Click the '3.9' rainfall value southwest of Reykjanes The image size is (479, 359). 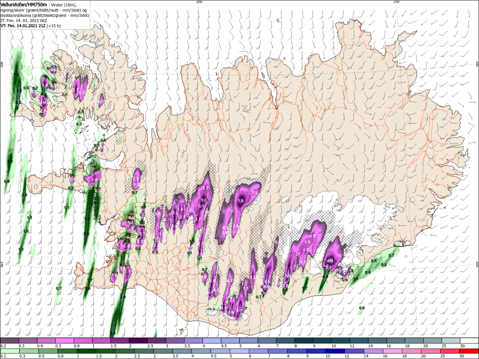pos(122,297)
